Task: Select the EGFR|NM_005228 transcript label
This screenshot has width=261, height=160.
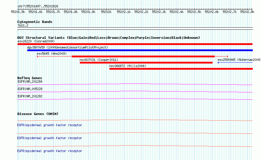Action: point(30,89)
